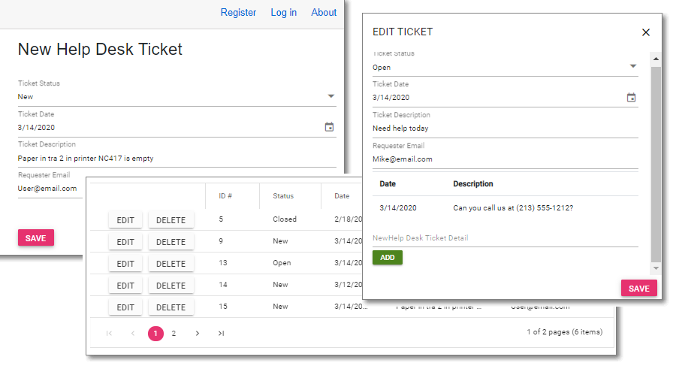Image resolution: width=676 pixels, height=369 pixels.
Task: Expand Ticket Status dropdown showing Open
Action: tap(632, 66)
